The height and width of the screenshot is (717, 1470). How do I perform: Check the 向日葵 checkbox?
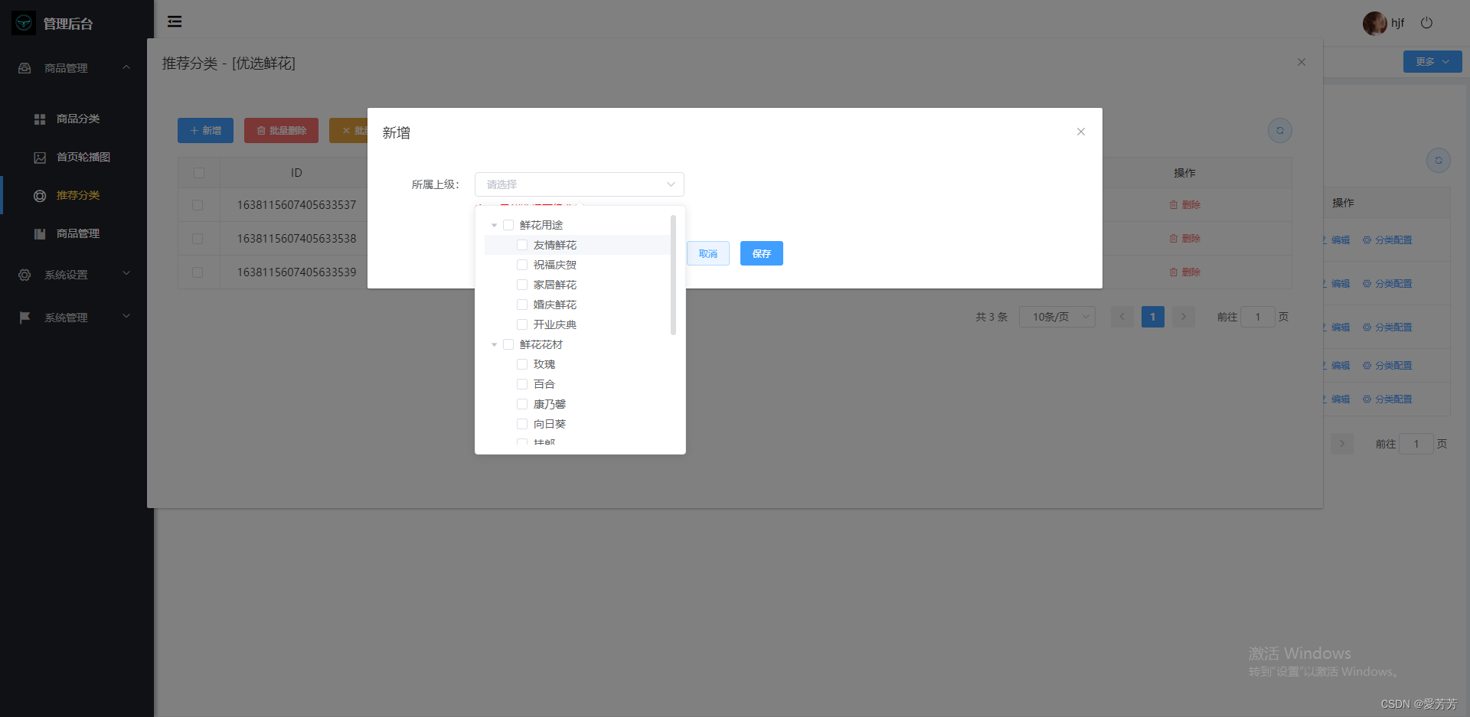522,424
